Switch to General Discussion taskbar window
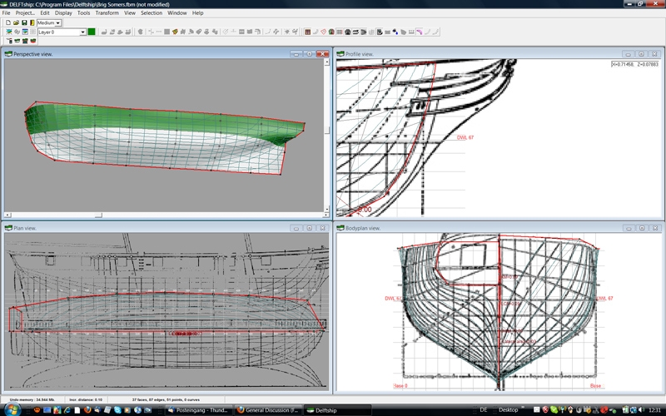 click(x=266, y=409)
